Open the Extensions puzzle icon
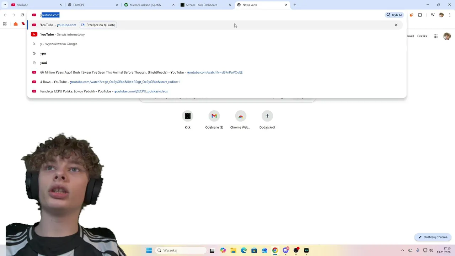 (420, 15)
